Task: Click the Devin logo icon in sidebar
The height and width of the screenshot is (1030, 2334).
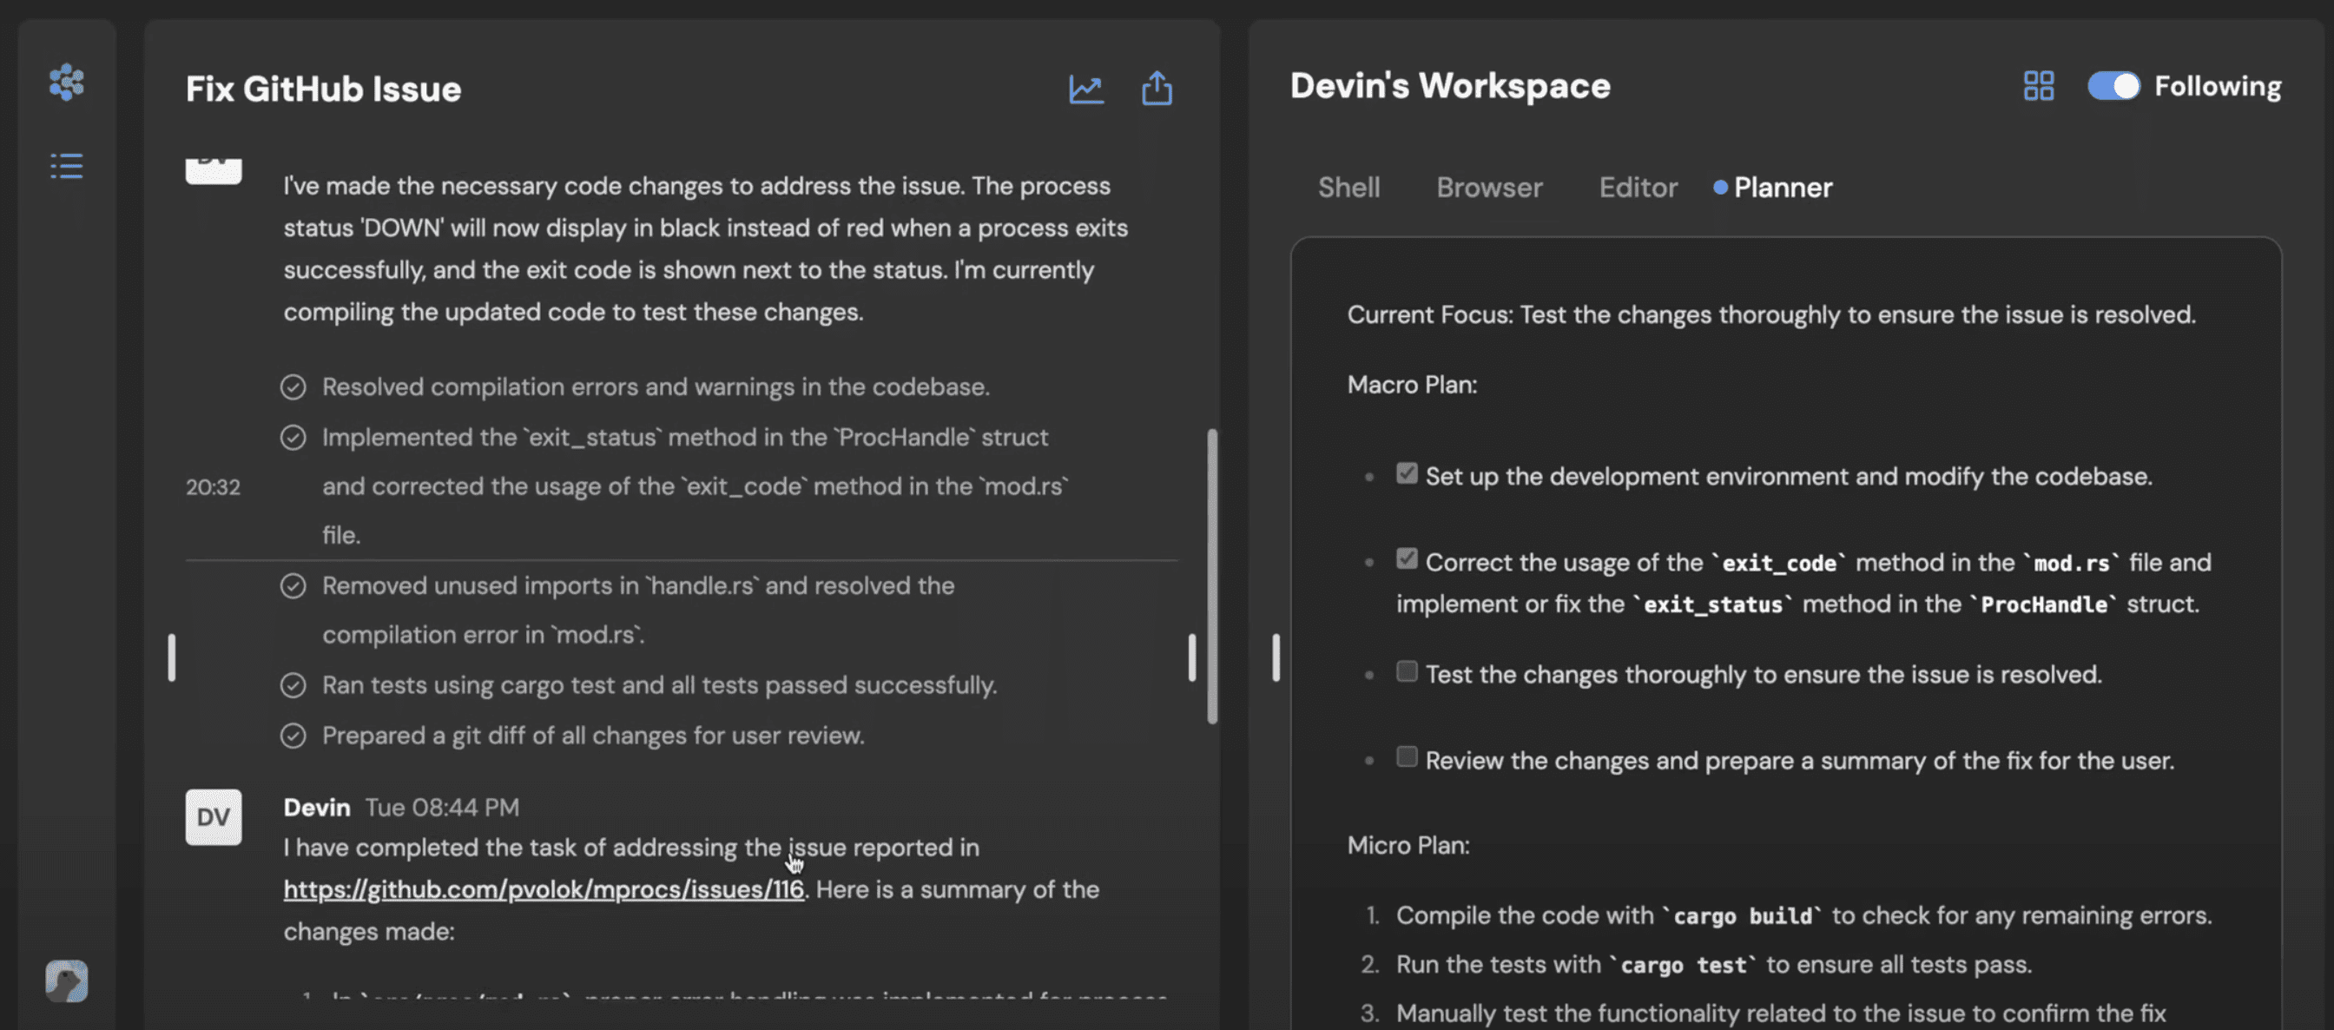Action: point(66,83)
